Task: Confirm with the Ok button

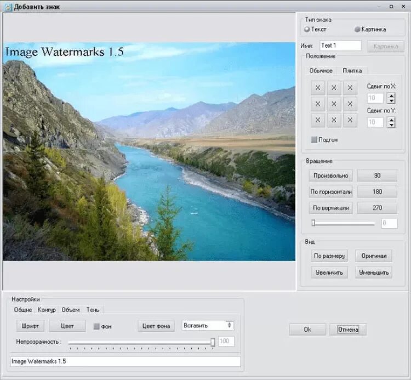Action: [308, 330]
